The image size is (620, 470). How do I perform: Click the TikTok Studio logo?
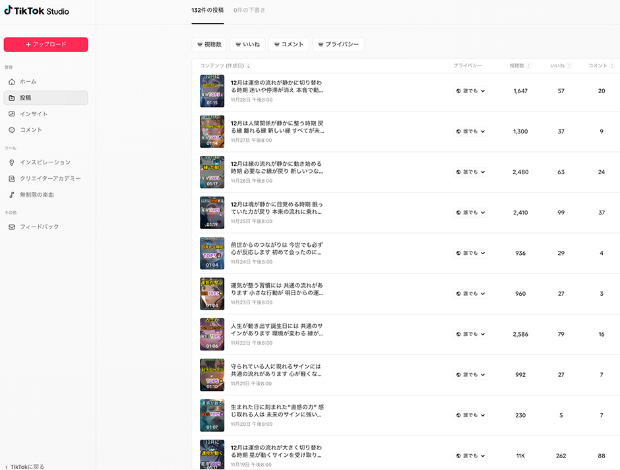coord(36,11)
